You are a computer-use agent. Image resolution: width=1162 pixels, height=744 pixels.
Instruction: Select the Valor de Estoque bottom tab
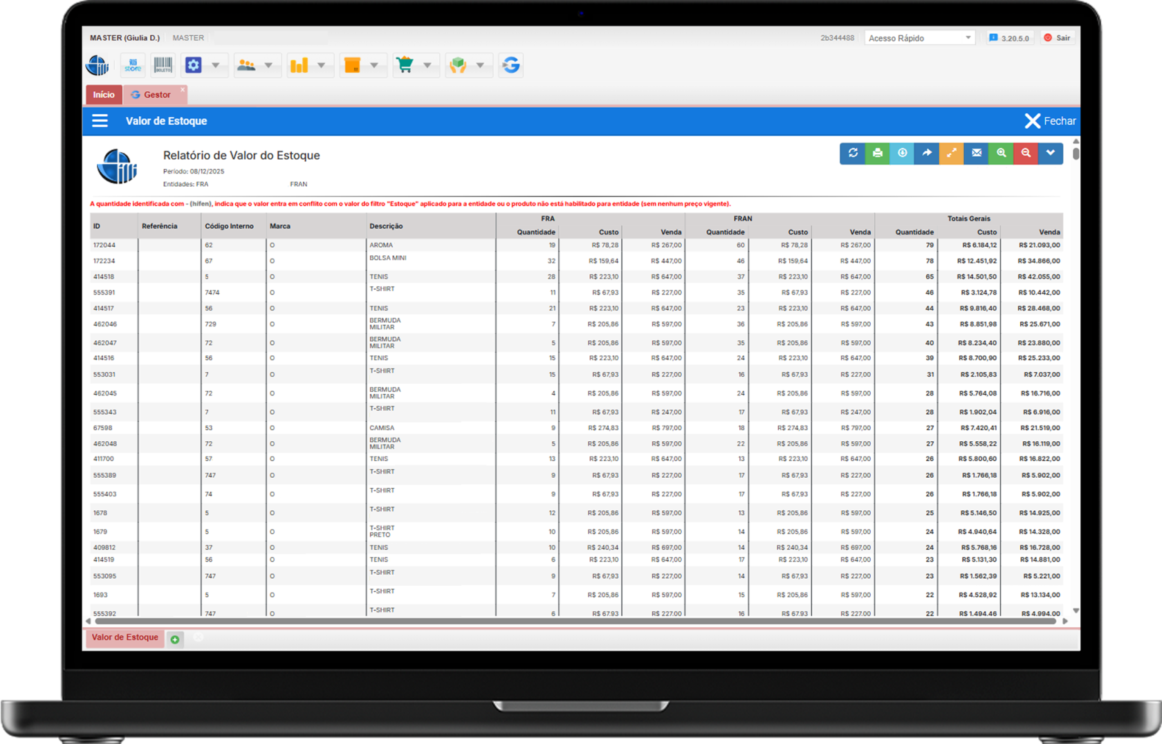click(124, 638)
